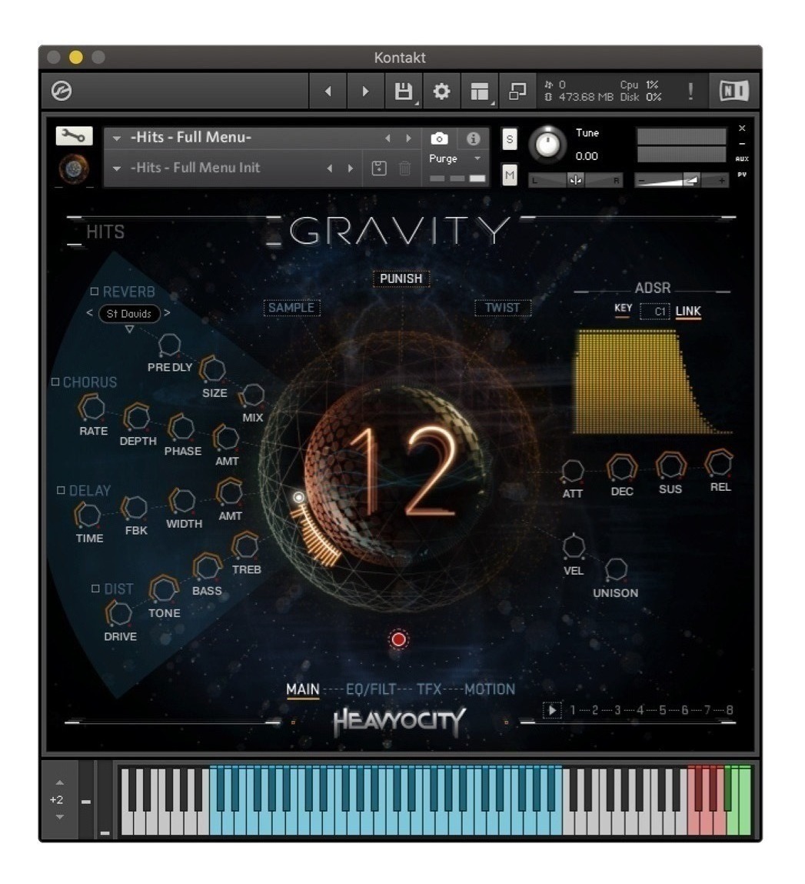The width and height of the screenshot is (805, 884).
Task: Click the C1 key selector box
Action: [655, 311]
